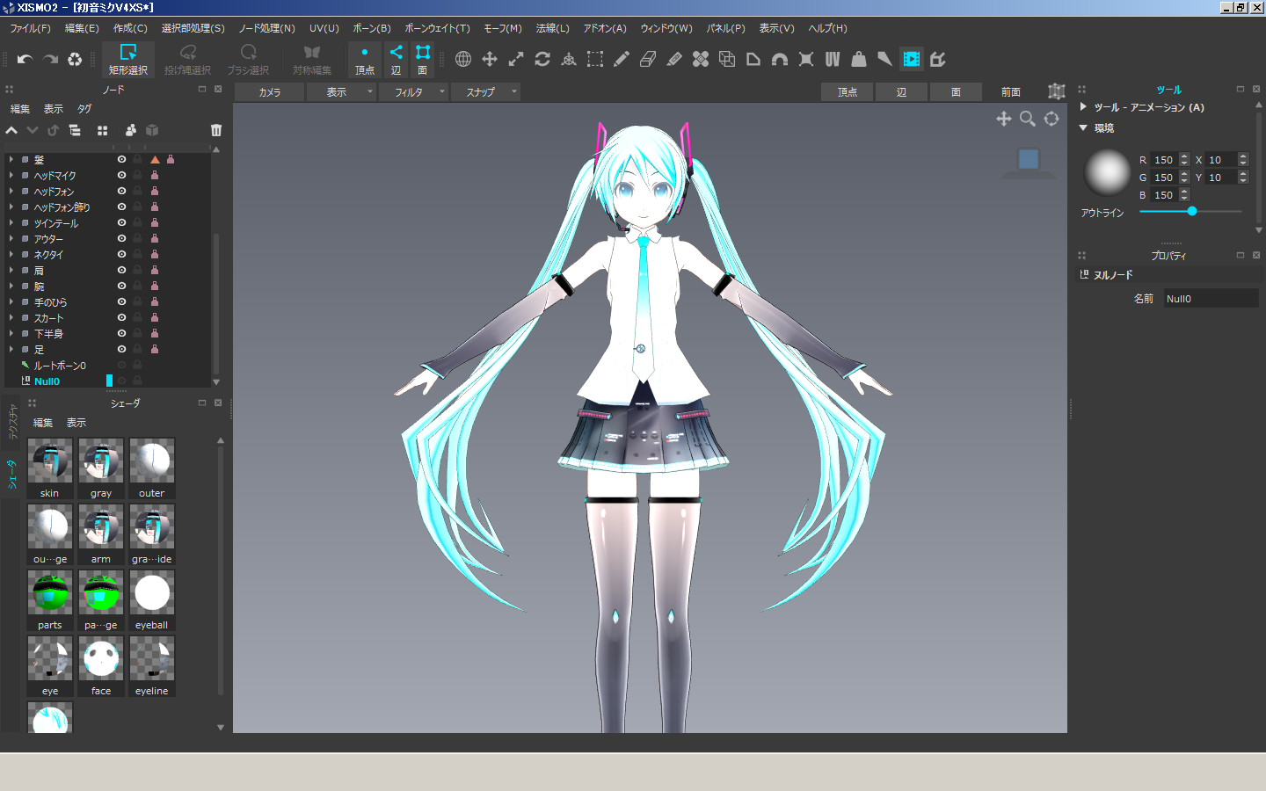1266x791 pixels.
Task: Hide the ネクタイ node
Action: pyautogui.click(x=121, y=254)
